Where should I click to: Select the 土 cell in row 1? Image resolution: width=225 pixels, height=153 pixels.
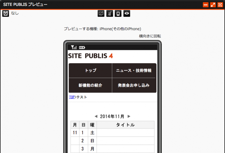(x=92, y=133)
